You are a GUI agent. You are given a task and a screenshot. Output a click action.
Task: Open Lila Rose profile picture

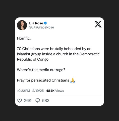click(22, 25)
